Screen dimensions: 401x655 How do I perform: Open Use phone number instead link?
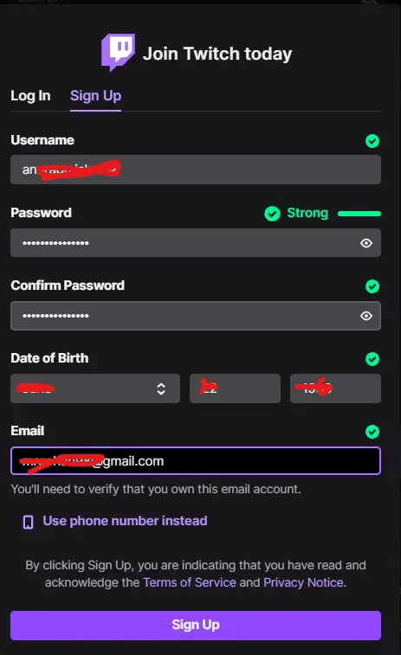125,521
